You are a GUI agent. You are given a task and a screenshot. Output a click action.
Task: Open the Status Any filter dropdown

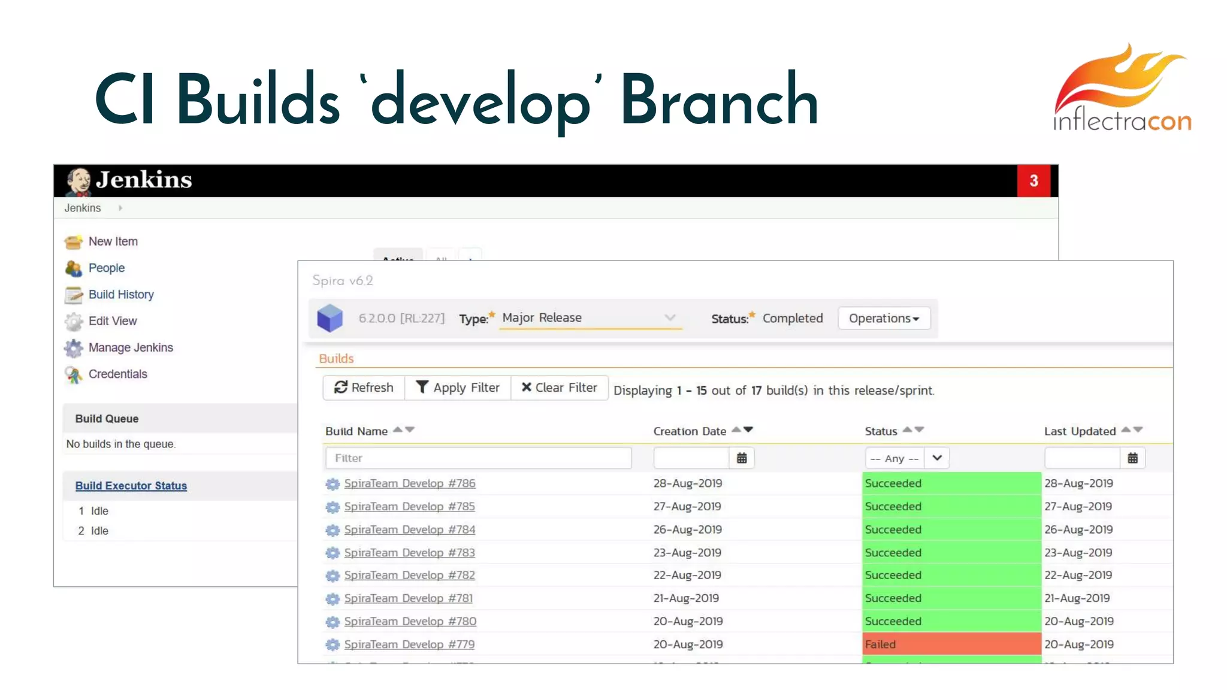pos(907,458)
